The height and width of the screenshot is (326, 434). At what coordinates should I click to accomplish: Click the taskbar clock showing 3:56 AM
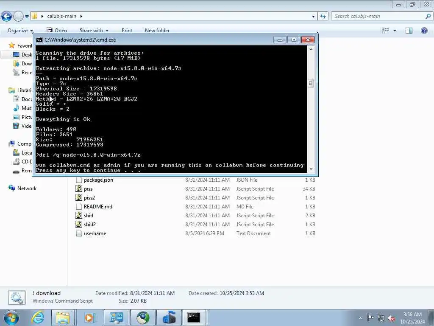click(x=412, y=318)
